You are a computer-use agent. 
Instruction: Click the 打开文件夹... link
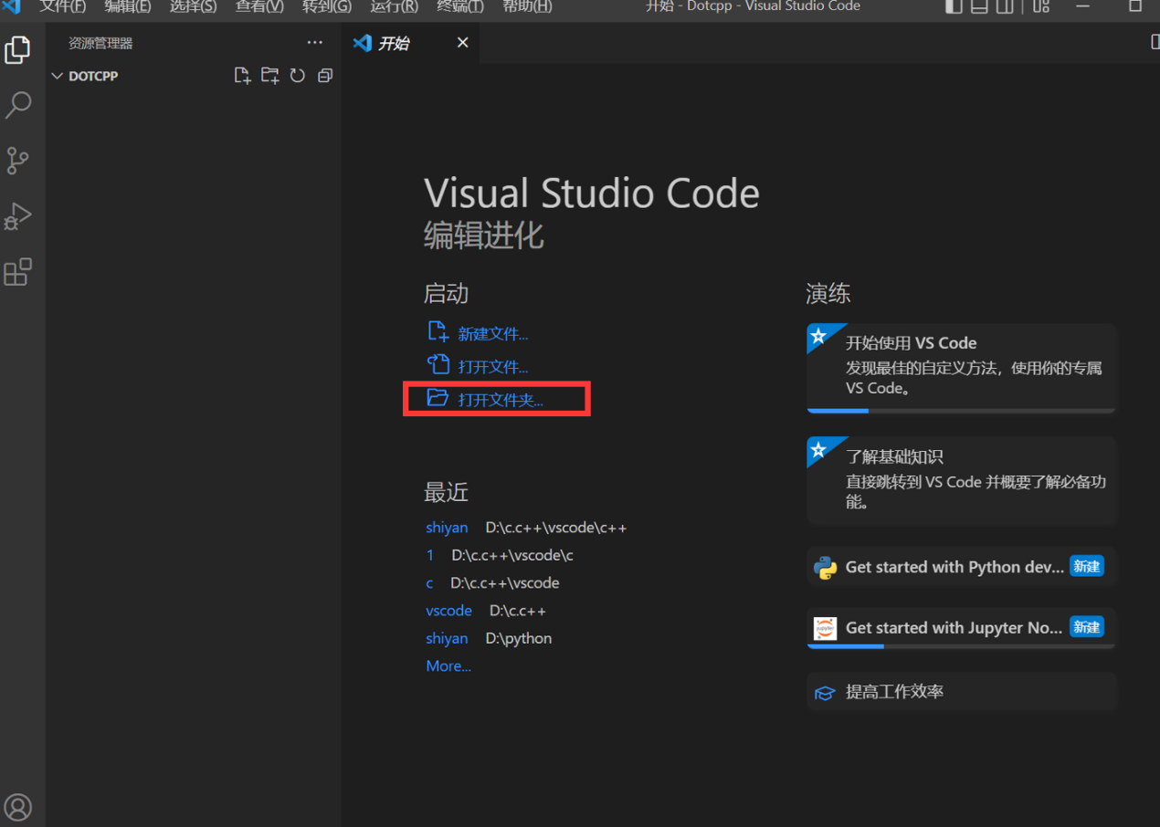pos(500,400)
